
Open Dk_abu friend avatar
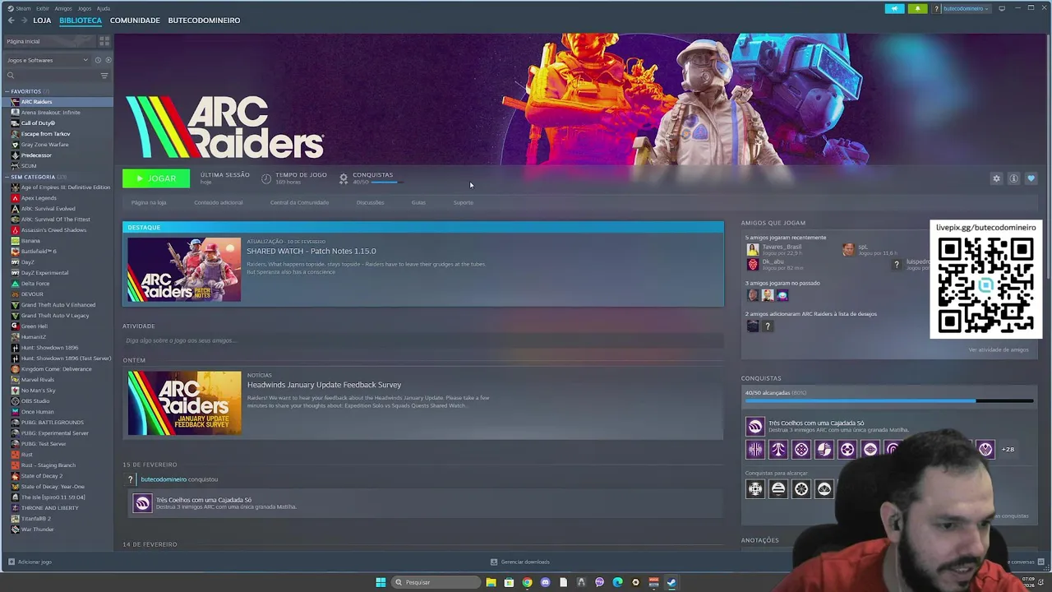pos(752,265)
